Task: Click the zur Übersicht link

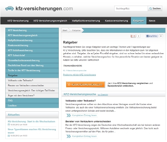Action: point(103,95)
